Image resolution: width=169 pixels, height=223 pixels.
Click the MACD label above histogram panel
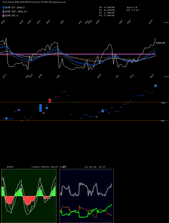(x=10, y=167)
